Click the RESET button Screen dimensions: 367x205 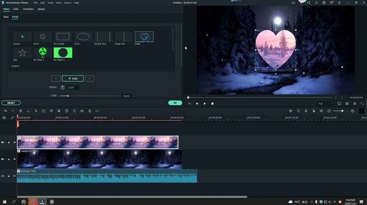tap(11, 103)
